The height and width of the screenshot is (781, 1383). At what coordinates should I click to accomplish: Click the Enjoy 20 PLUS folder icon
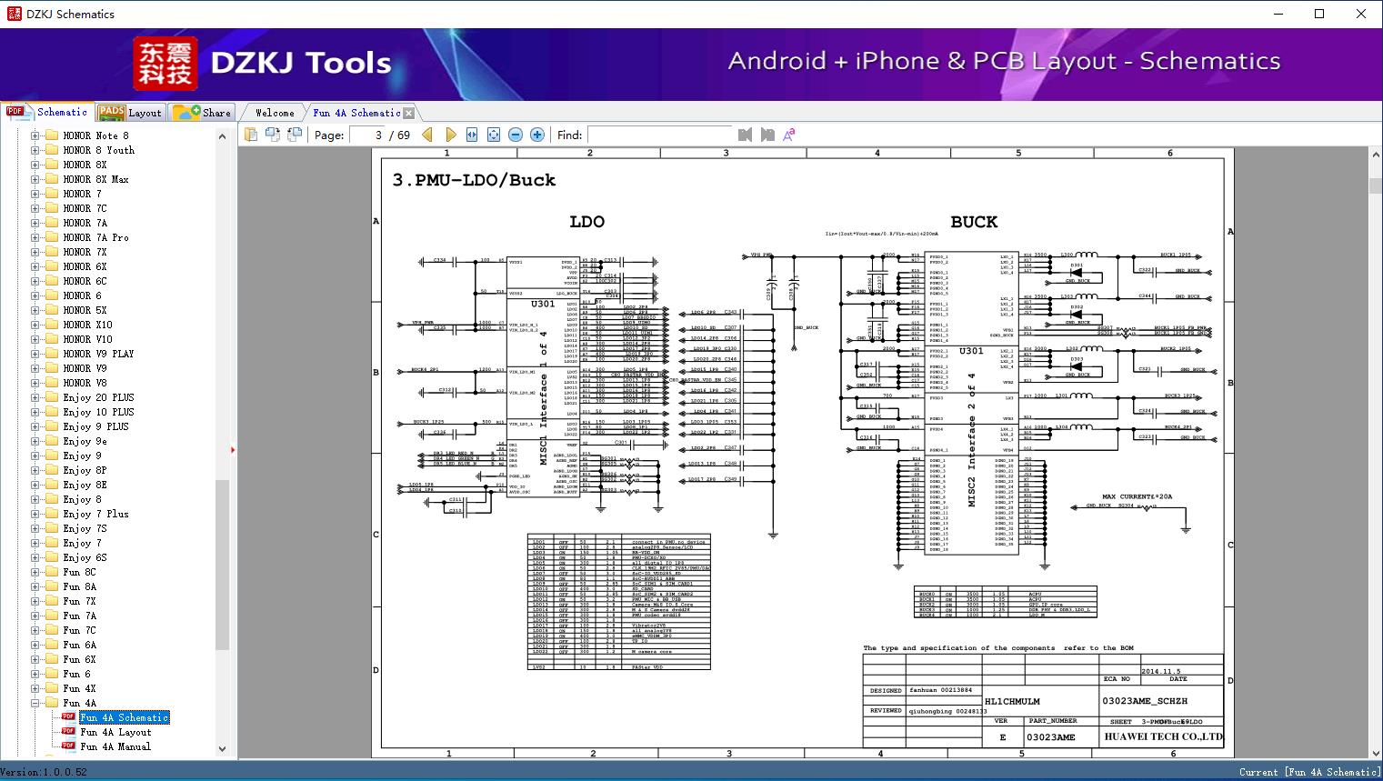[x=52, y=397]
